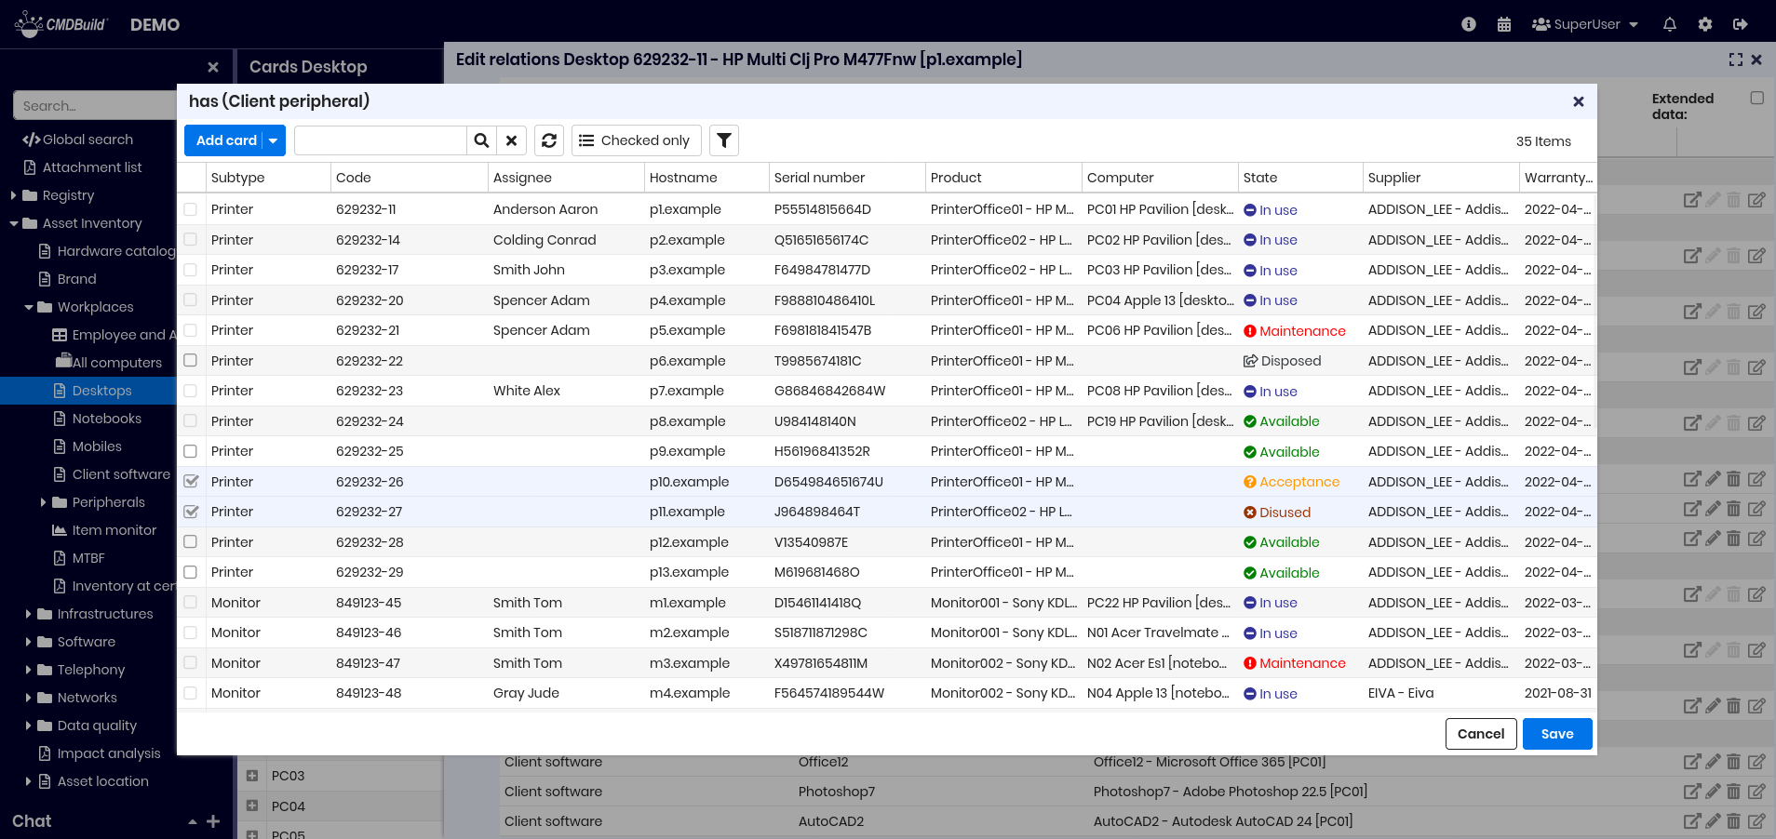Open notifications bell
Screen dimensions: 1776x839
1669,24
